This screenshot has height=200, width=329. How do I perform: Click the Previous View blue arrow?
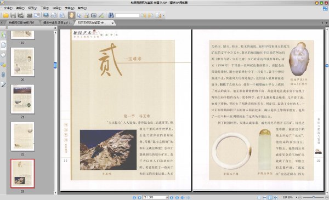click(x=183, y=197)
